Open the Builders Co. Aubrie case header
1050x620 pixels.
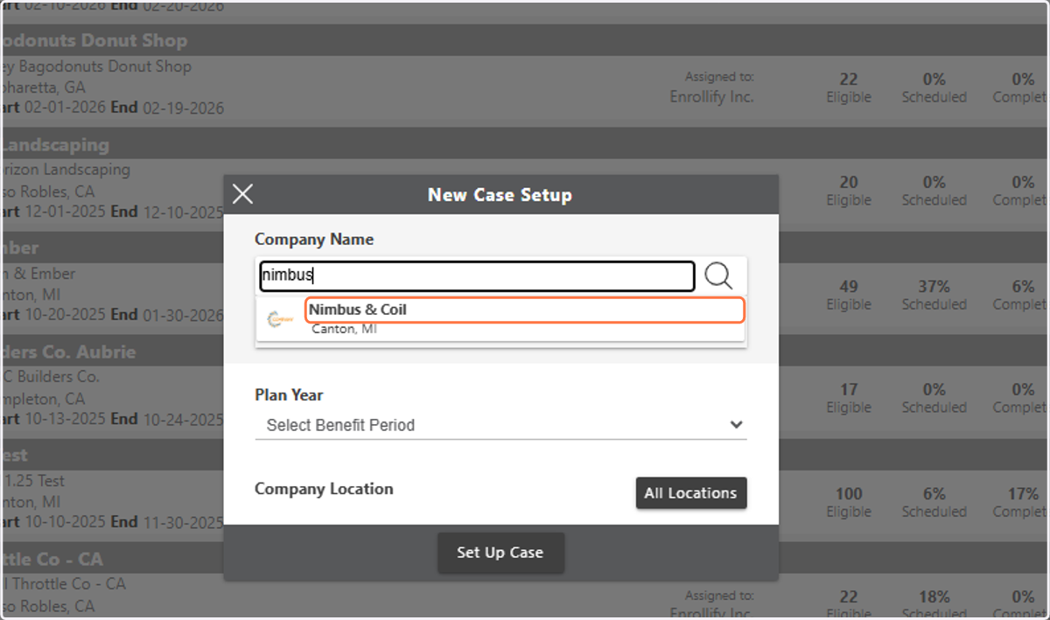pyautogui.click(x=525, y=352)
